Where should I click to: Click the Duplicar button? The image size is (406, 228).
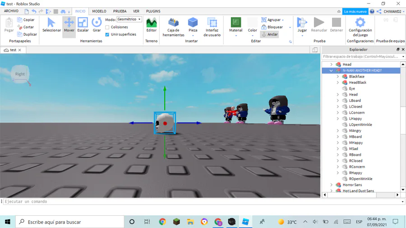point(27,34)
